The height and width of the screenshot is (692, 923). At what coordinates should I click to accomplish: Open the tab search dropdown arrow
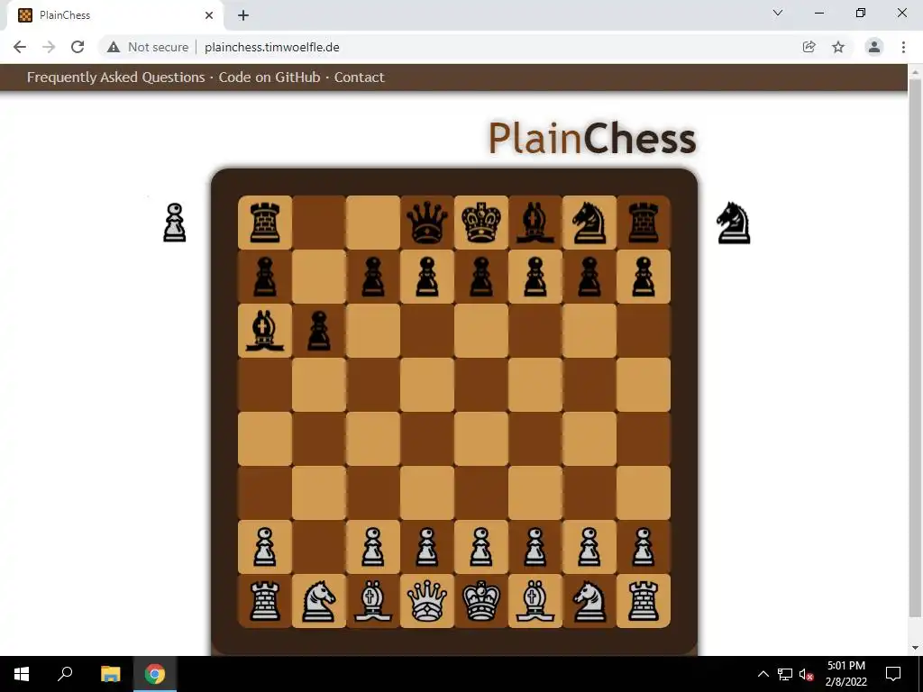coord(778,13)
